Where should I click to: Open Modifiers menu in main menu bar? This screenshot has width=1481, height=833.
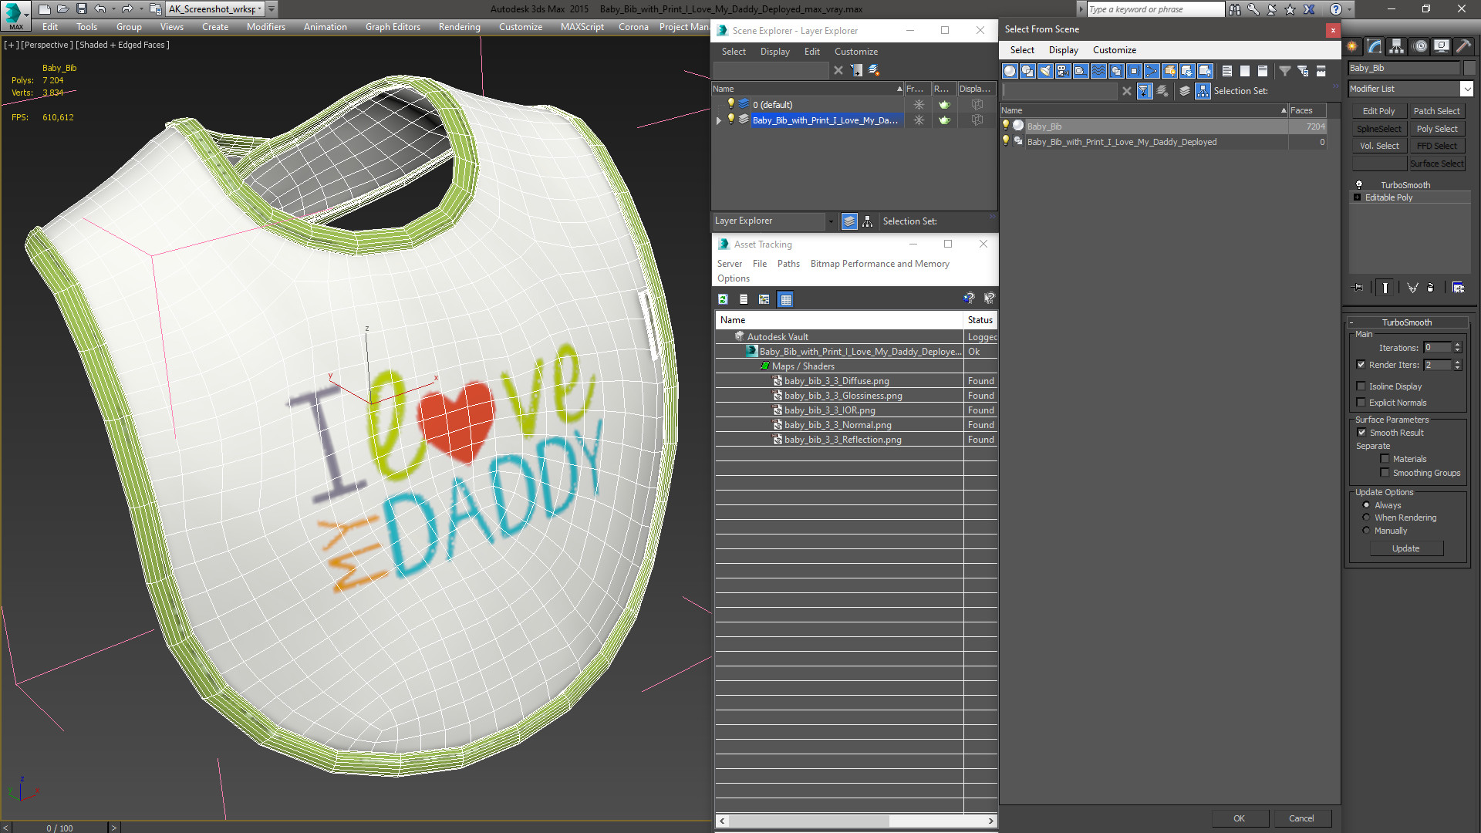coord(265,27)
